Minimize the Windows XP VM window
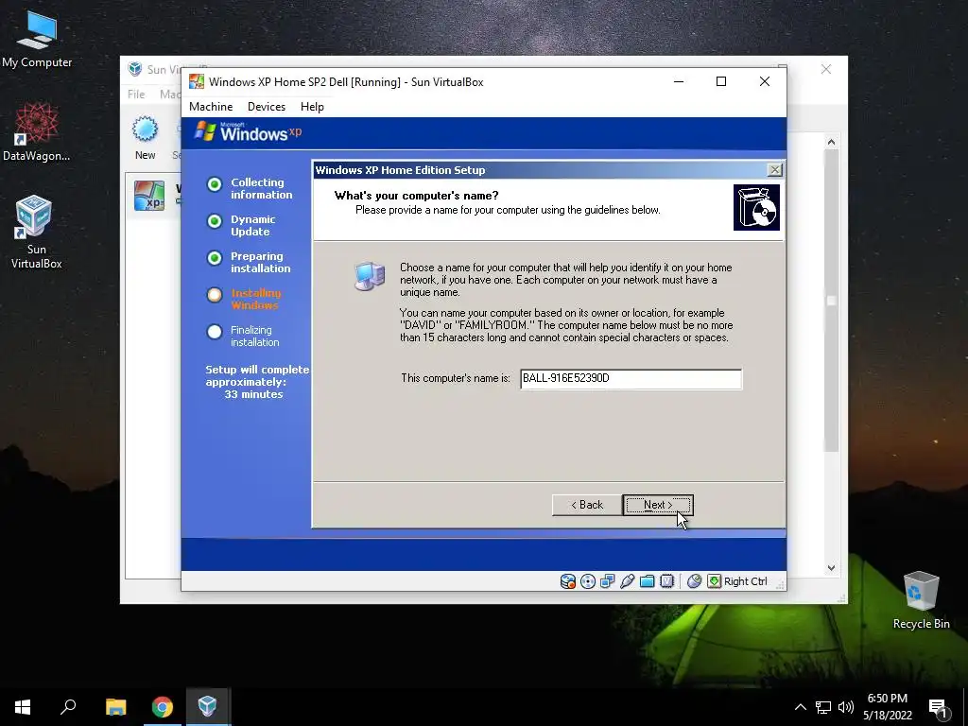Image resolution: width=968 pixels, height=726 pixels. tap(679, 81)
